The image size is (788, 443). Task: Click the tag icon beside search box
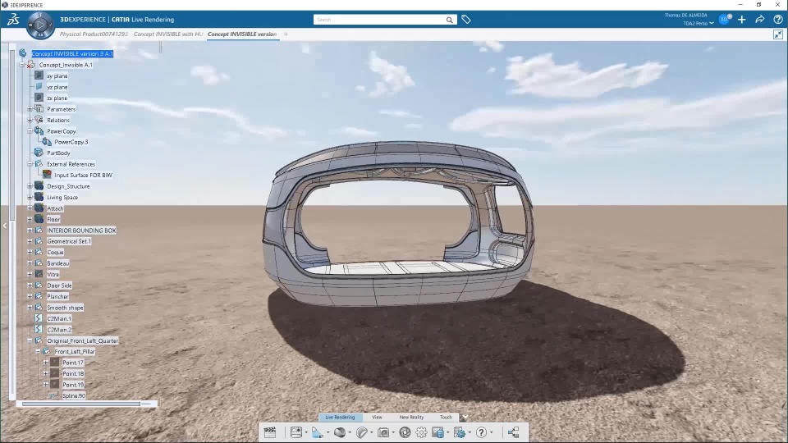click(x=466, y=20)
